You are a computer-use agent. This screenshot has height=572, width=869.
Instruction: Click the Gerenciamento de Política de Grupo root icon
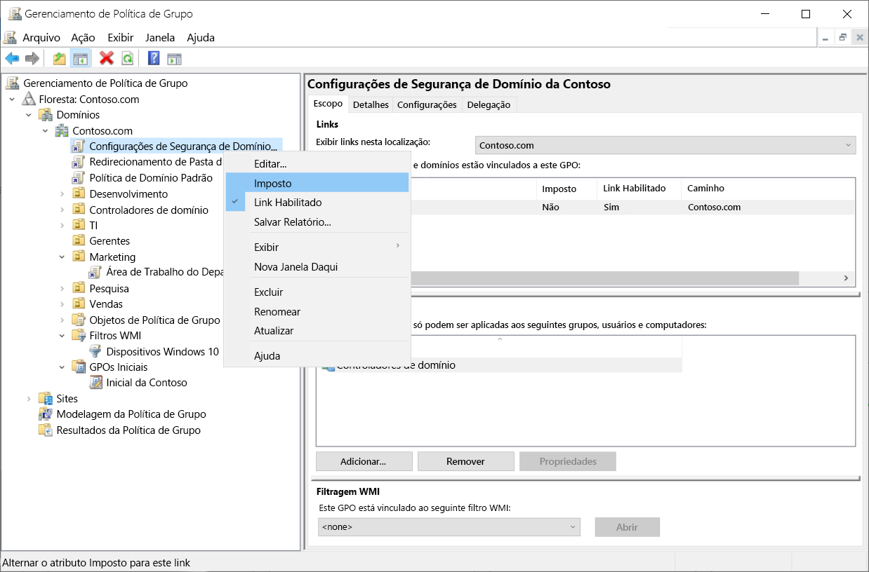tap(13, 83)
